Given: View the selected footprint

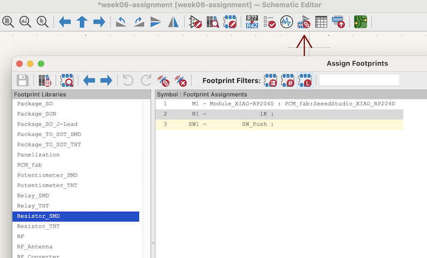Looking at the screenshot, I should pyautogui.click(x=67, y=80).
